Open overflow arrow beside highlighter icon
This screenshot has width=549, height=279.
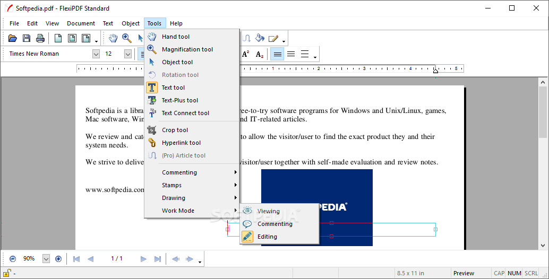(284, 41)
